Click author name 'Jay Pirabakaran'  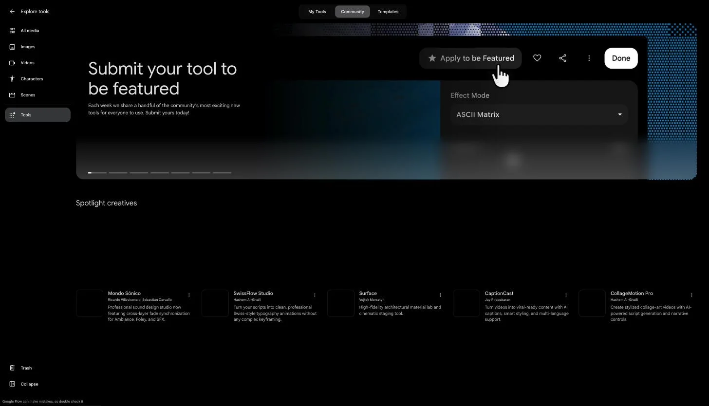coord(498,300)
